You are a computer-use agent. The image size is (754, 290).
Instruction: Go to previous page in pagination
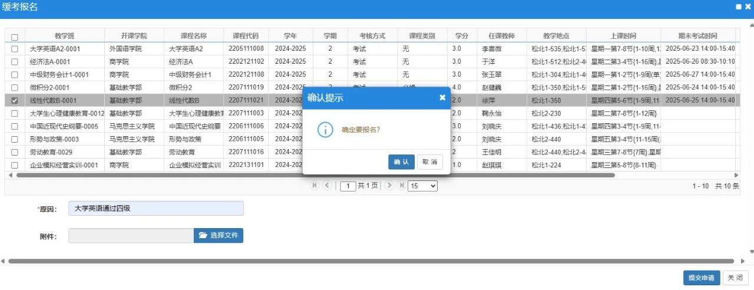327,186
